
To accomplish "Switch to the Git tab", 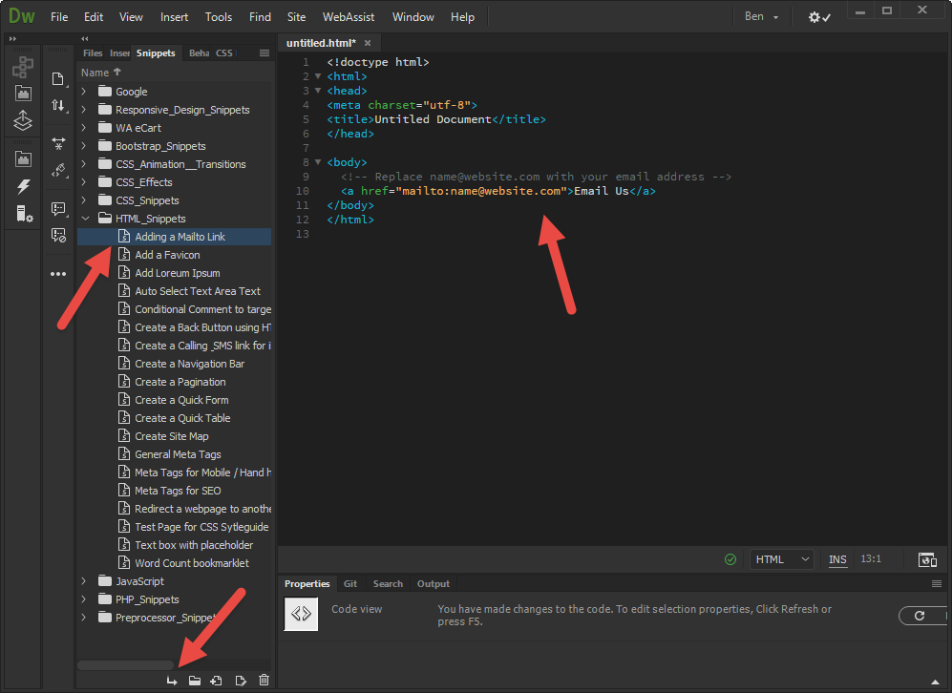I will [x=350, y=584].
